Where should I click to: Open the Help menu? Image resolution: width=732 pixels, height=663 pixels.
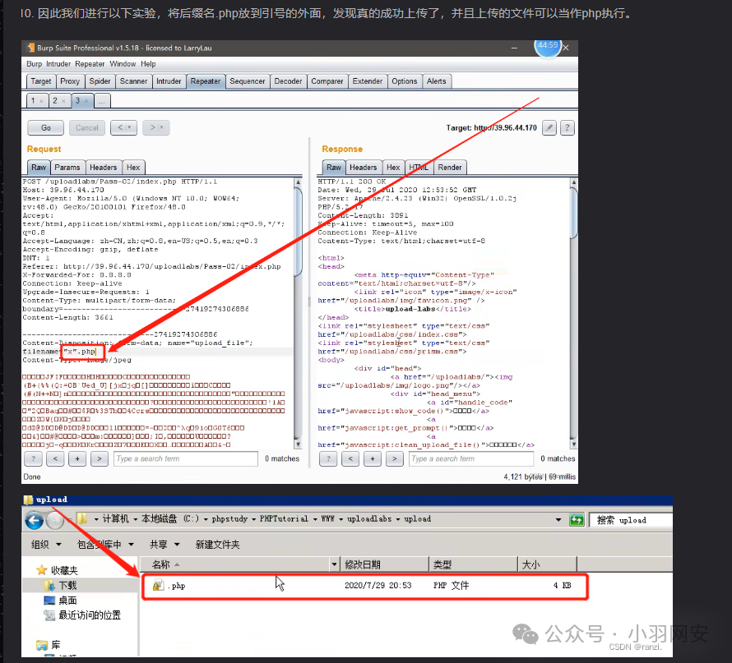tap(148, 64)
